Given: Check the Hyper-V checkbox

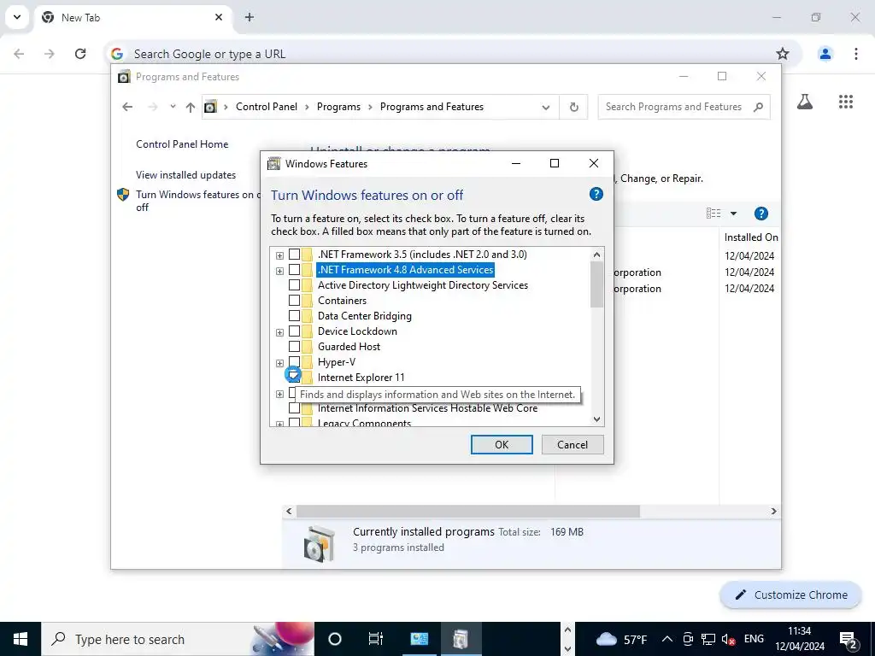Looking at the screenshot, I should pyautogui.click(x=294, y=362).
